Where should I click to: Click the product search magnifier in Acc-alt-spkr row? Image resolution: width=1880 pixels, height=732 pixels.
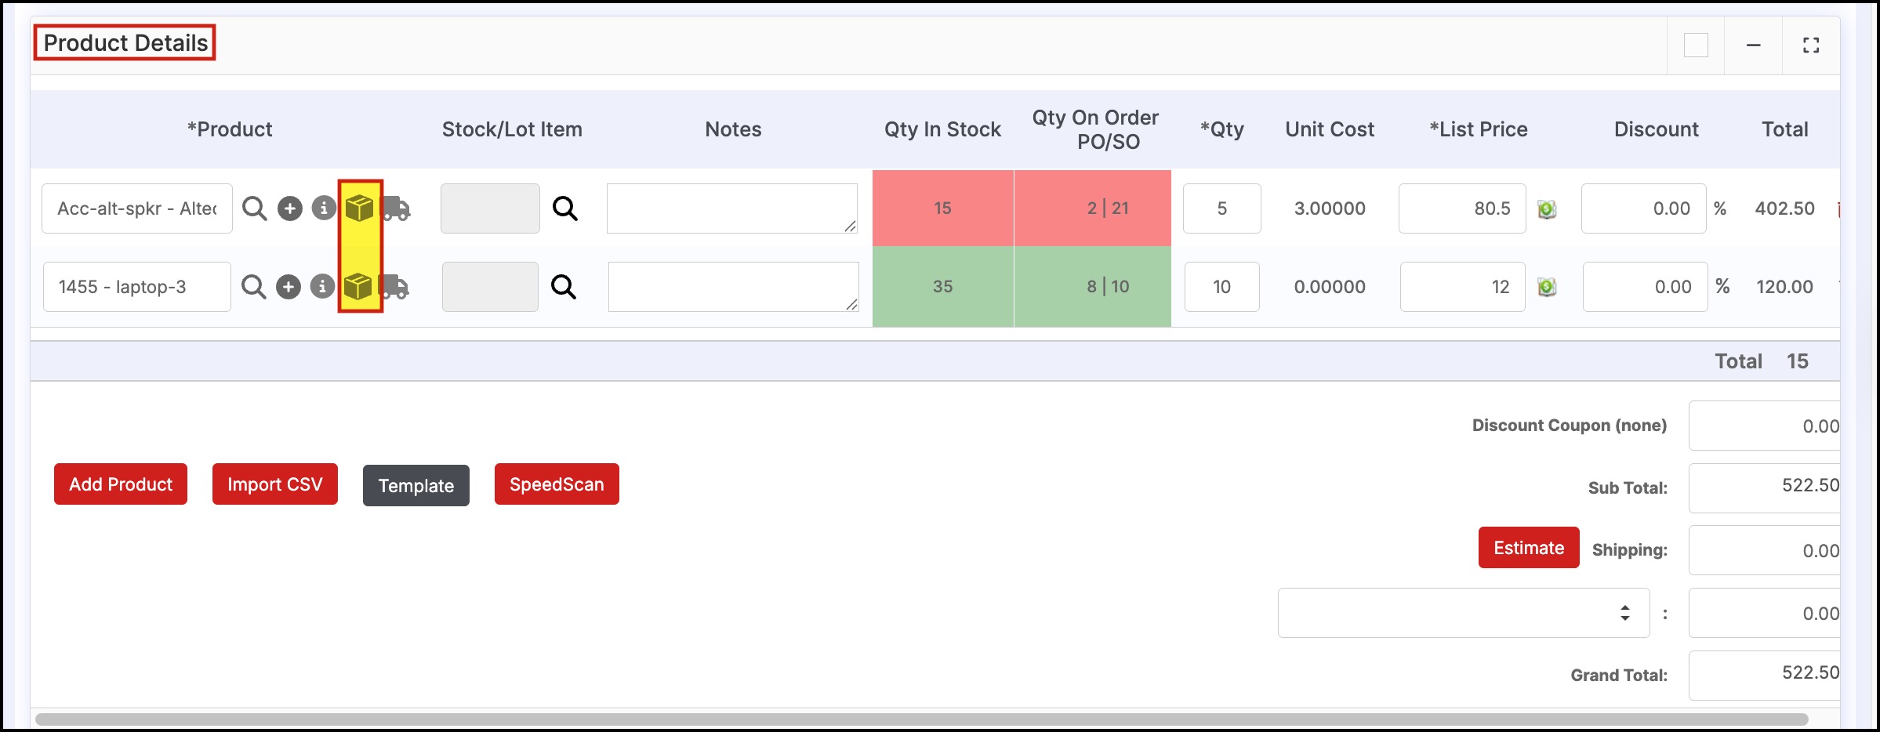254,208
